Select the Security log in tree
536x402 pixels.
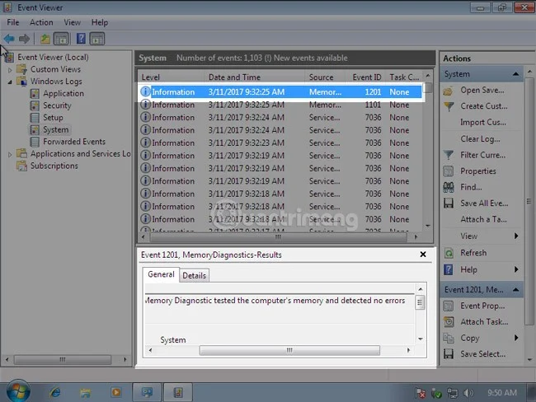[57, 105]
